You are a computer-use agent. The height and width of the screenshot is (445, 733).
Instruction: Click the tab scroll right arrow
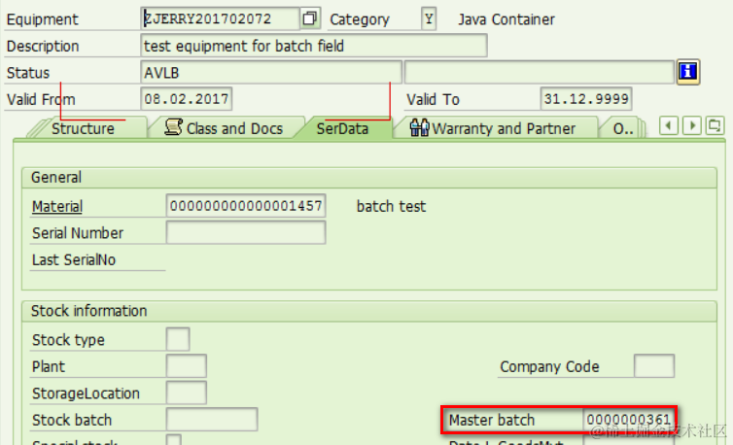(x=692, y=125)
